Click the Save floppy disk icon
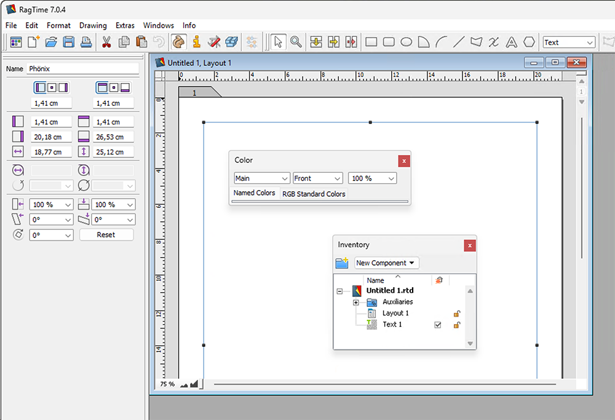The image size is (615, 420). [69, 42]
